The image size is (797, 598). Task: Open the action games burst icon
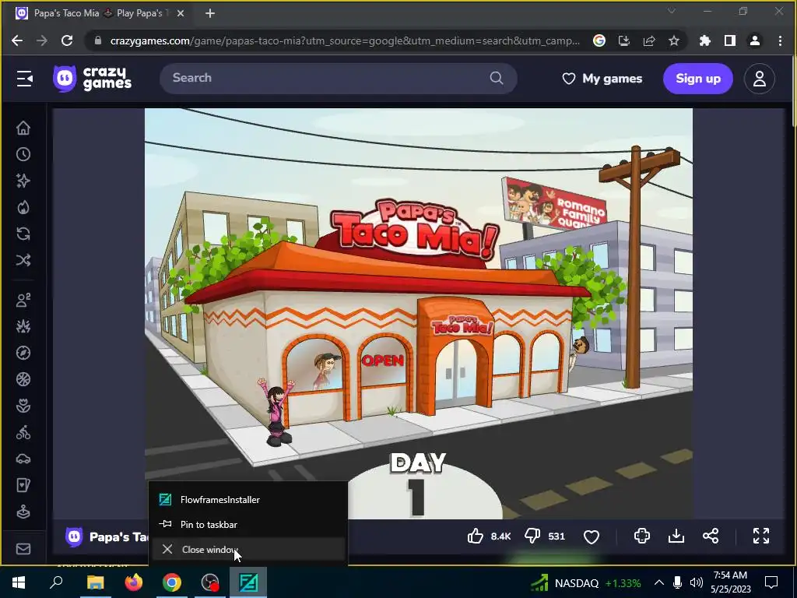23,326
